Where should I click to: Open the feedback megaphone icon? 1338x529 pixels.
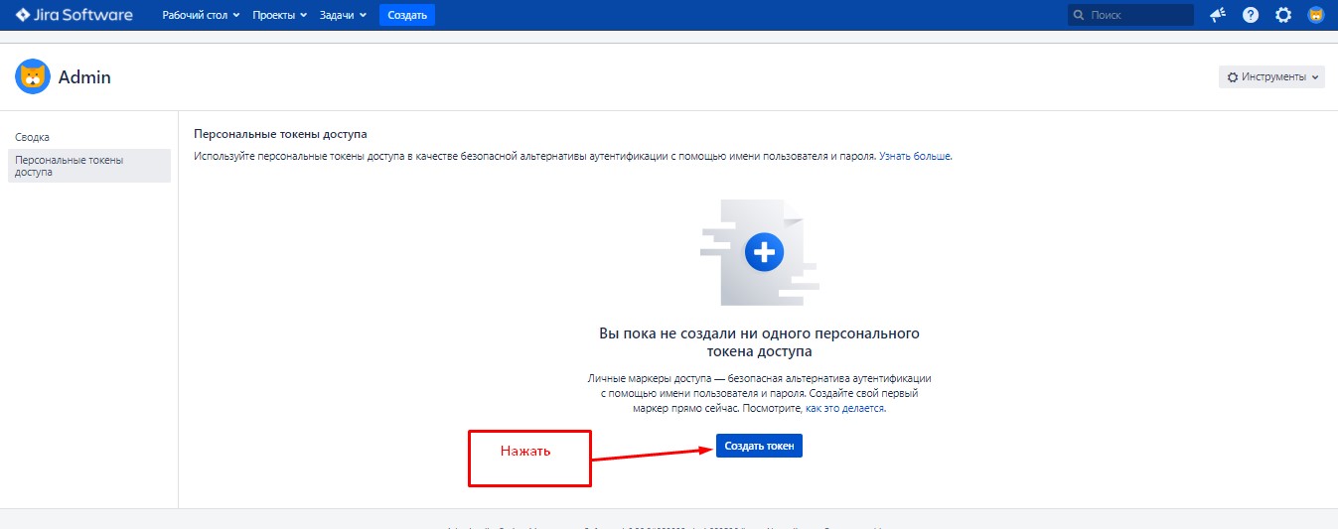pyautogui.click(x=1218, y=15)
